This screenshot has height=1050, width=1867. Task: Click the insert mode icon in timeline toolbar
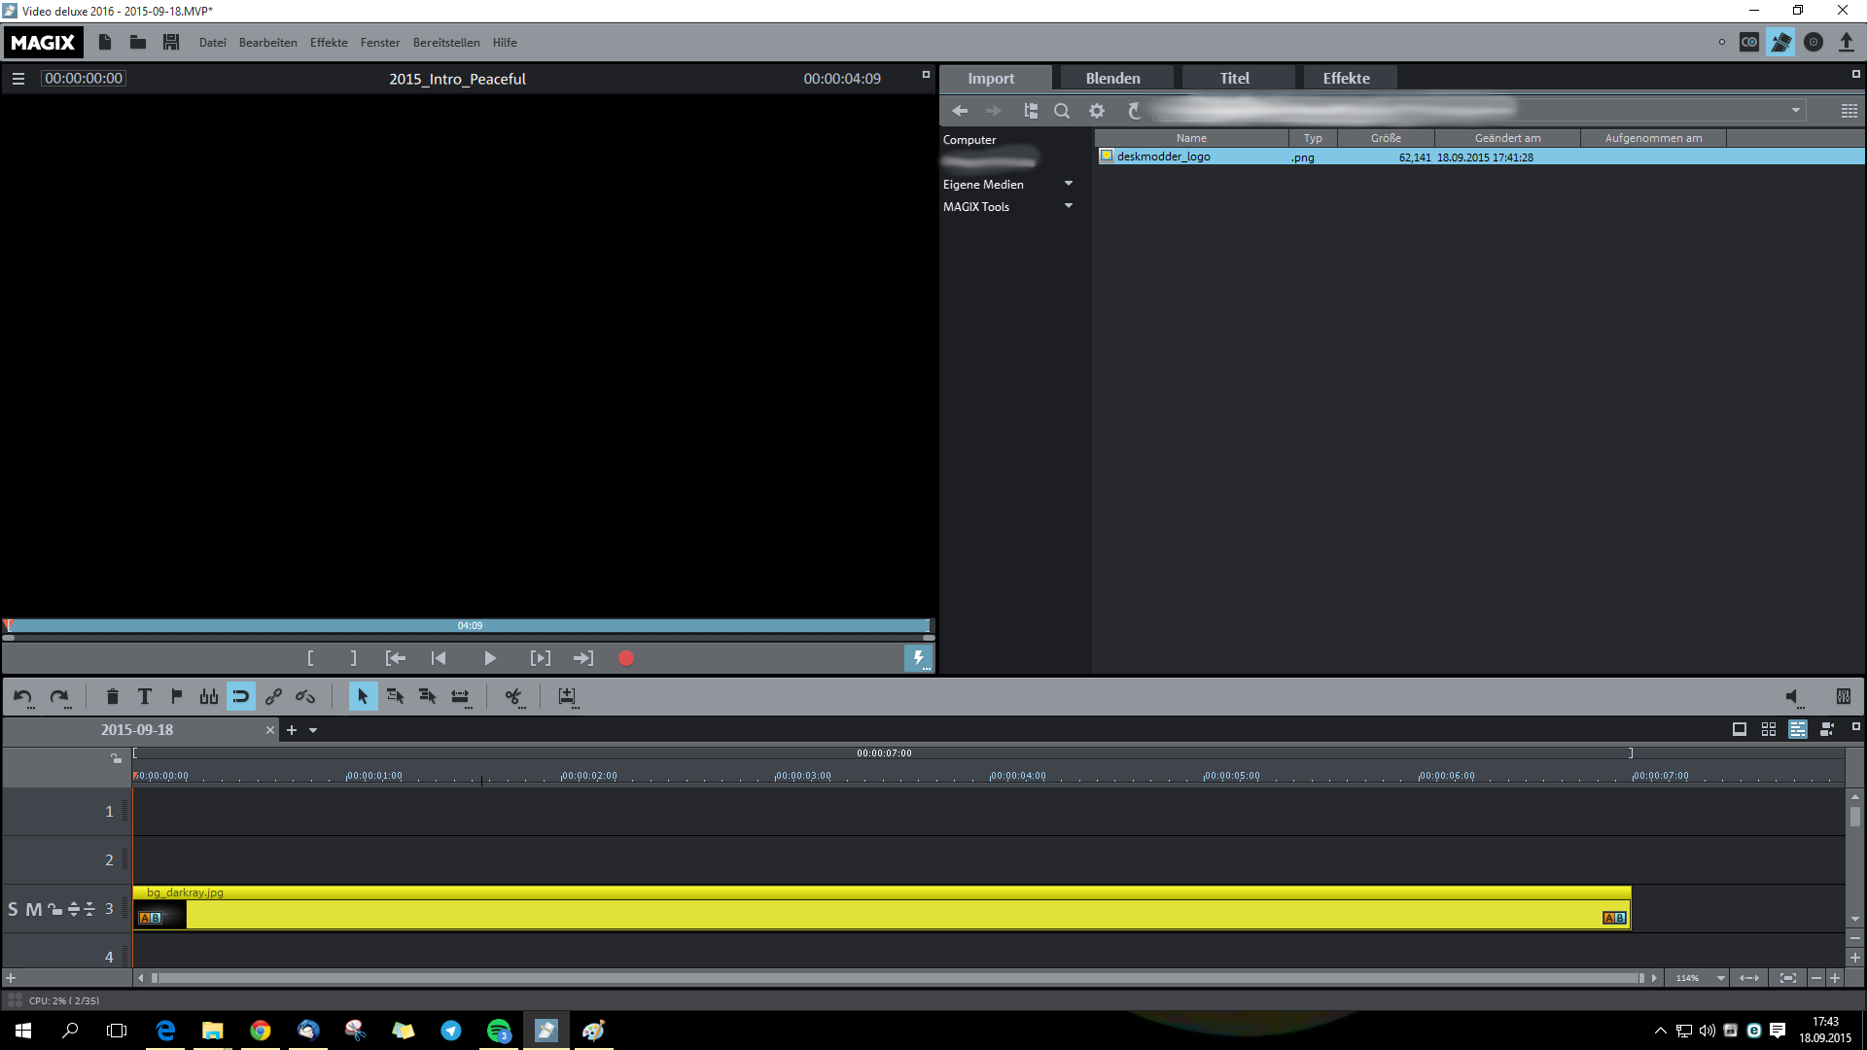(x=567, y=696)
